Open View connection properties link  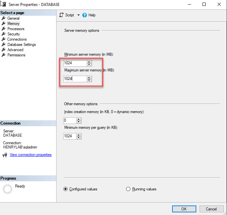[31, 155]
